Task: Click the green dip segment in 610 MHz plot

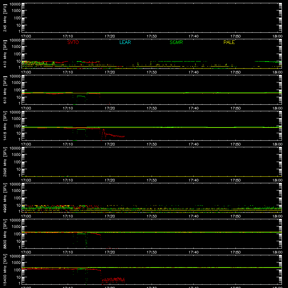Action: click(81, 96)
